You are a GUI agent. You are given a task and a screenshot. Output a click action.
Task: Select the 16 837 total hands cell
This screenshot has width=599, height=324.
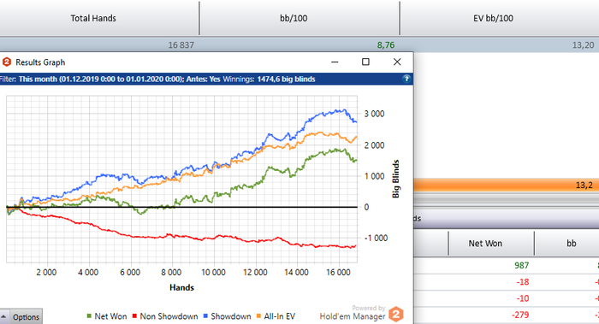click(x=181, y=45)
